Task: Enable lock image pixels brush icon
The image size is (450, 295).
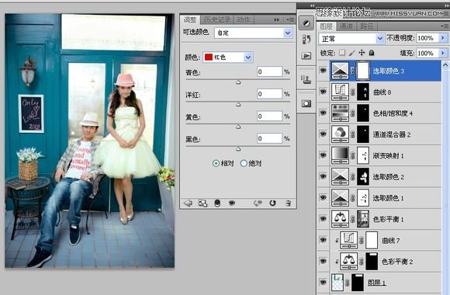Action: 351,53
